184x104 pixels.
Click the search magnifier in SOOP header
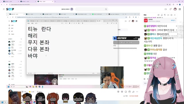click(x=106, y=9)
